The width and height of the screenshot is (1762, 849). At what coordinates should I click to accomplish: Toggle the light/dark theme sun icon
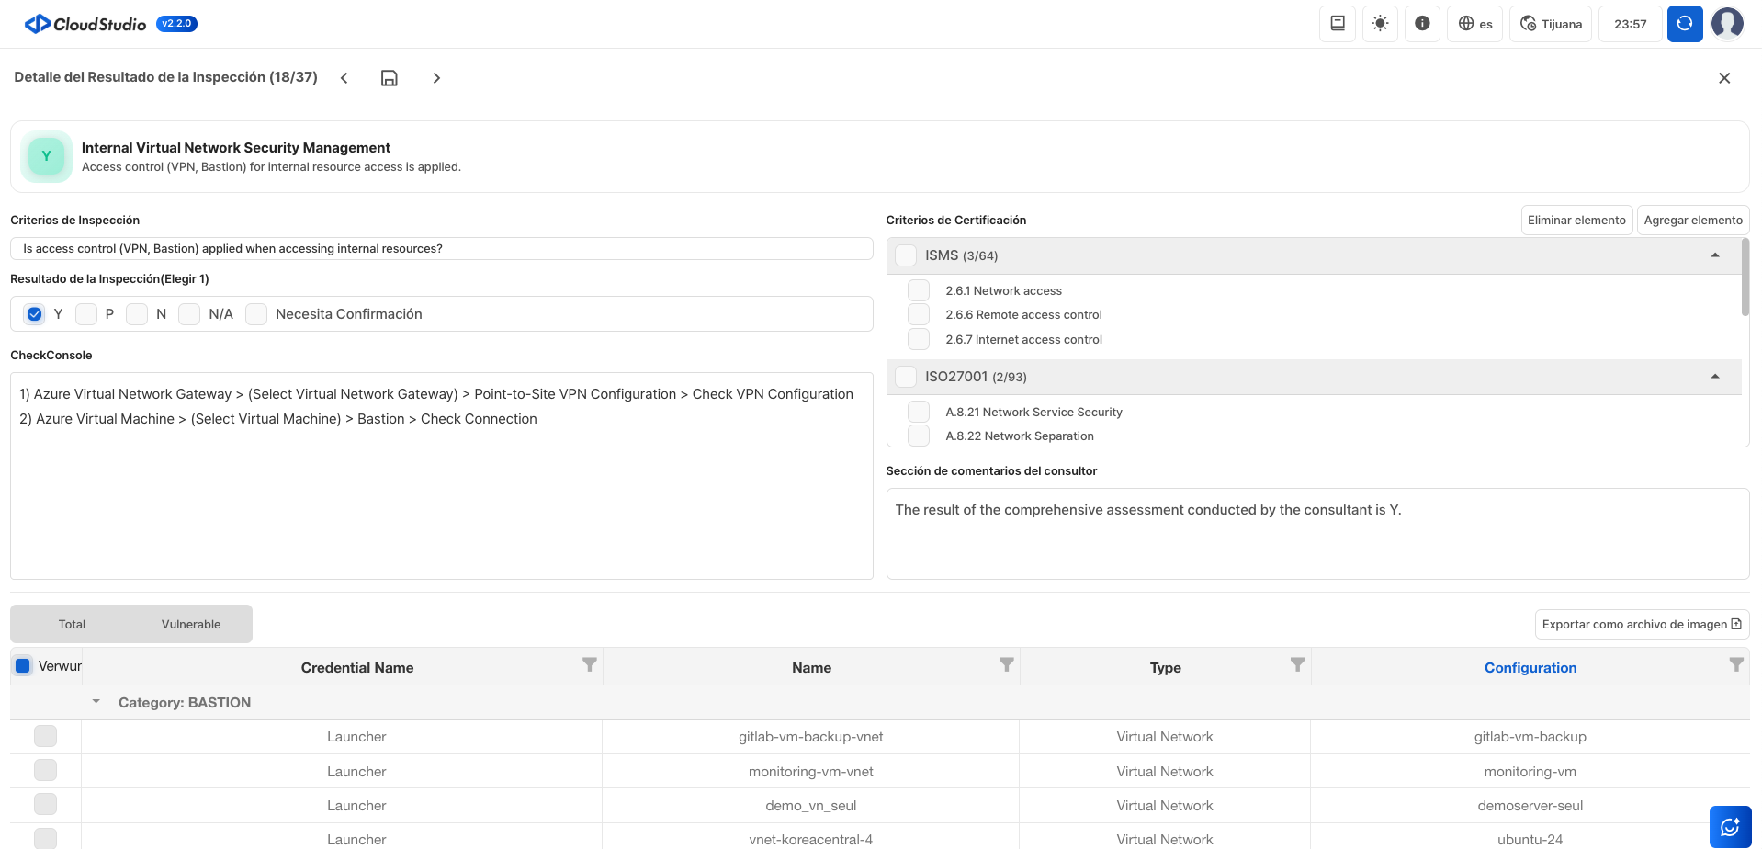pyautogui.click(x=1379, y=24)
